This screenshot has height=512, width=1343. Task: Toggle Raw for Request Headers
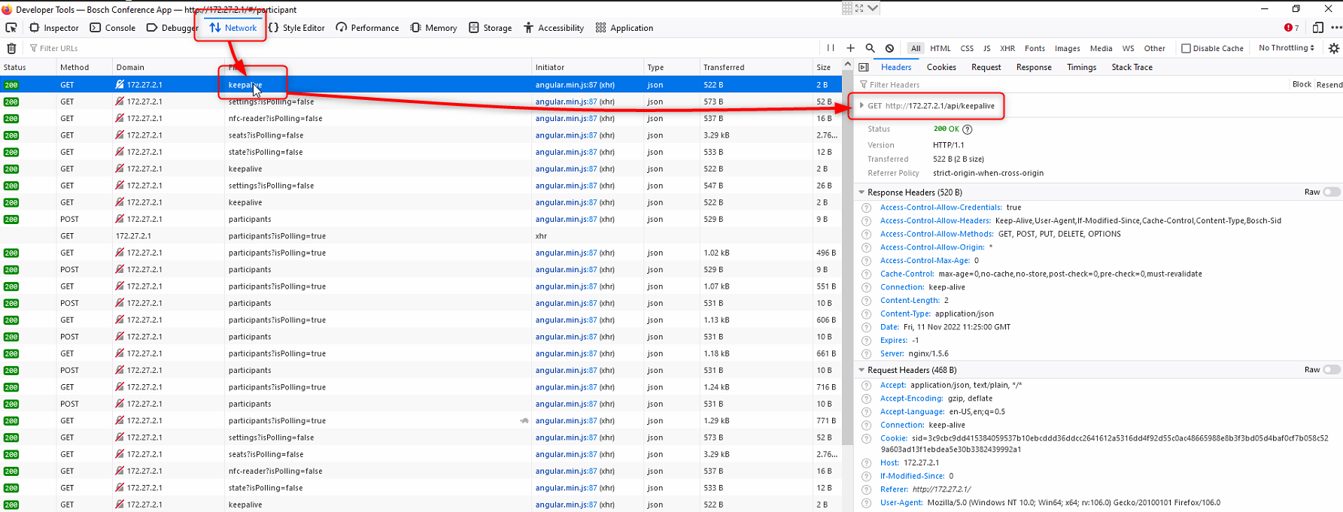(1331, 370)
